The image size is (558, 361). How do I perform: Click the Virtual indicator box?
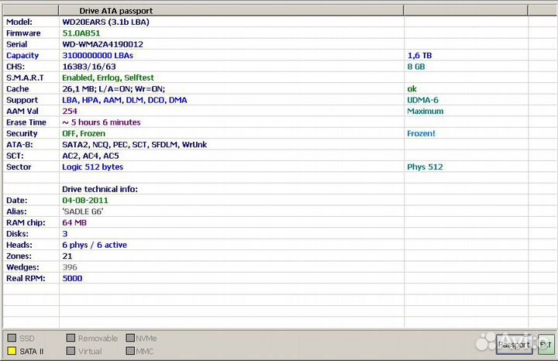point(71,351)
